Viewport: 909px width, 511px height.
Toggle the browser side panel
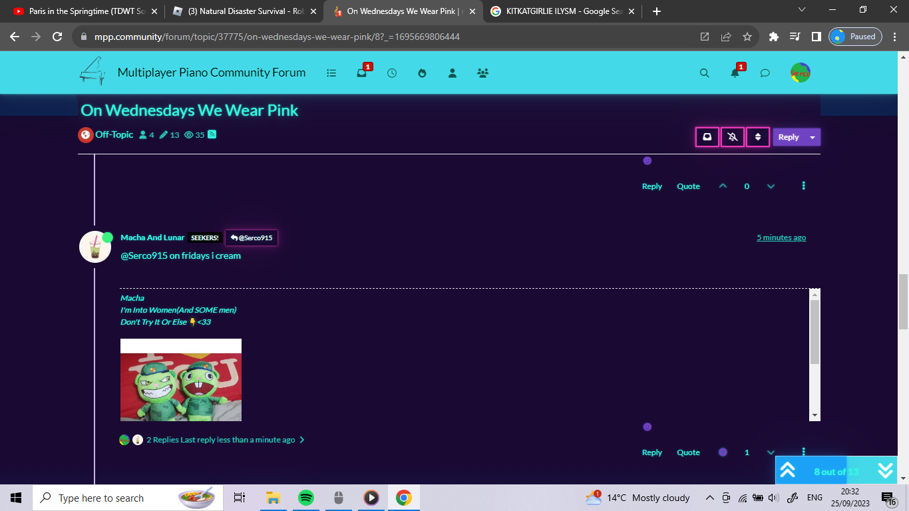[816, 37]
